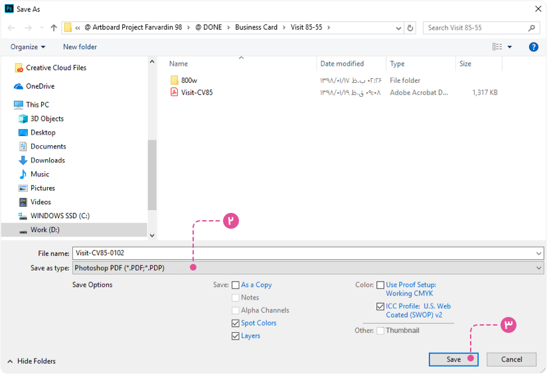Click the Save button
Viewport: 547px width, 374px height.
pos(453,359)
